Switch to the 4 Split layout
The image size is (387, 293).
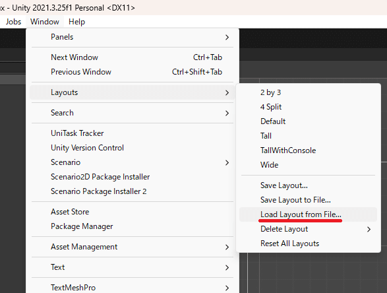point(308,107)
